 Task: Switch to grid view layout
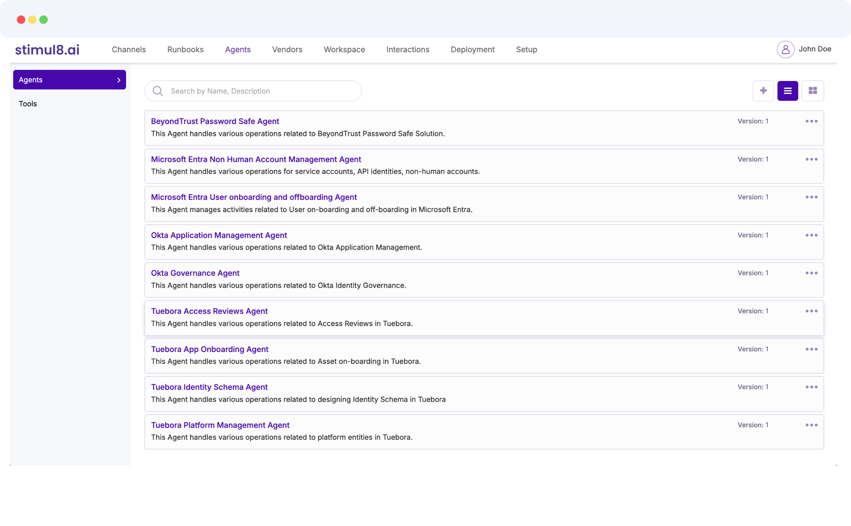pos(813,90)
